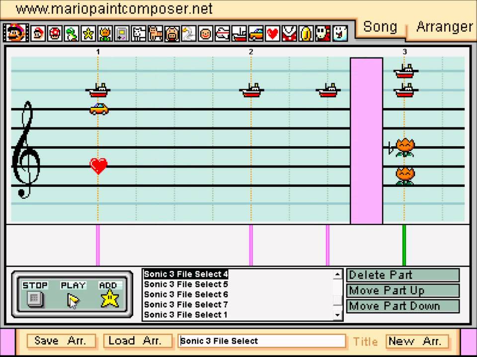Click Move Part Down button
This screenshot has width=477, height=357.
[403, 306]
